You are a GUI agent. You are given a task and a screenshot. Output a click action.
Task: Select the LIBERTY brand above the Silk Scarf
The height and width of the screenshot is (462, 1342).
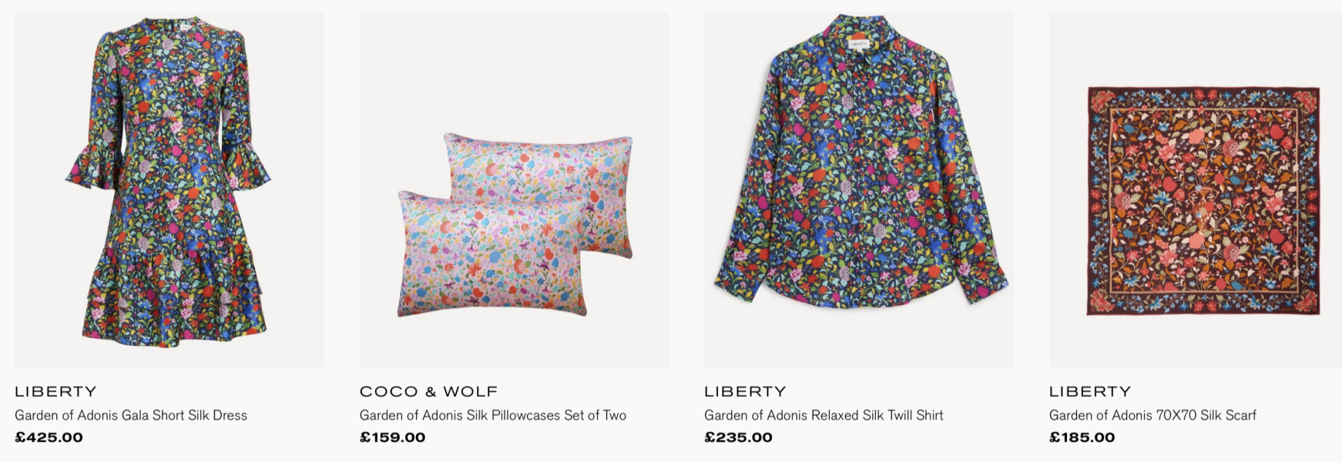click(x=1090, y=392)
